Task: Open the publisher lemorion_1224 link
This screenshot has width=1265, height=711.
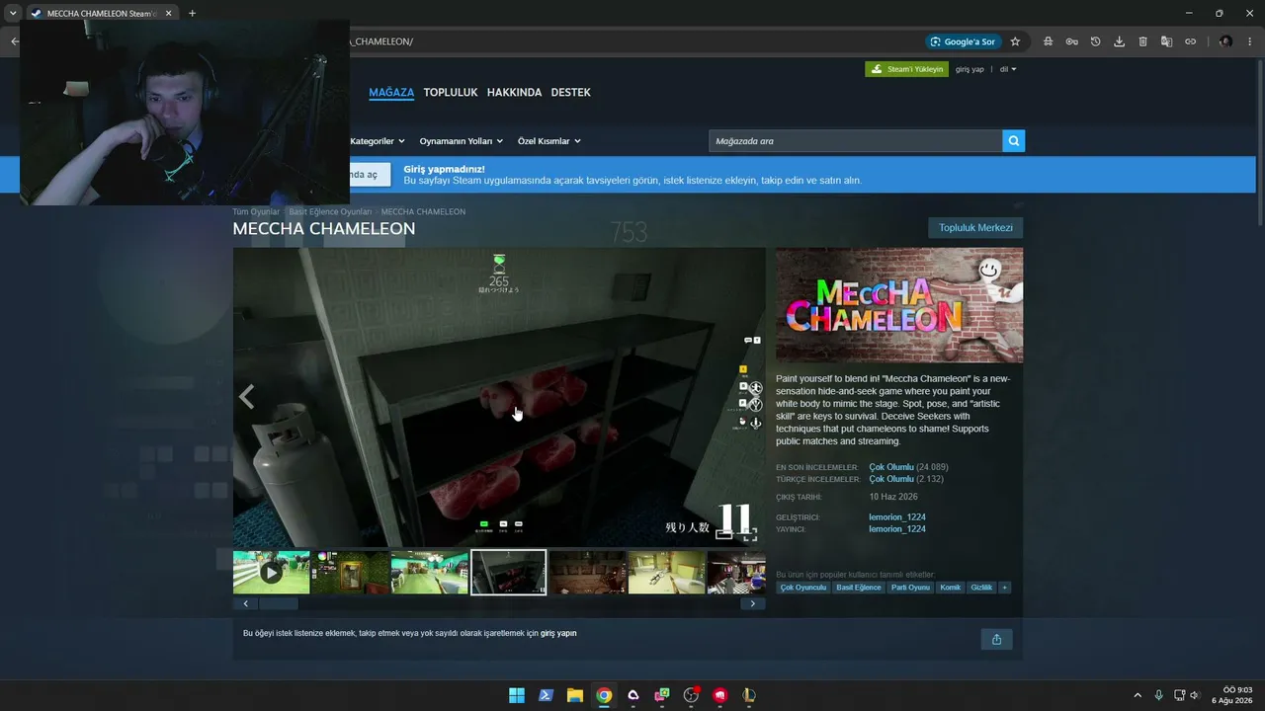Action: pyautogui.click(x=897, y=529)
